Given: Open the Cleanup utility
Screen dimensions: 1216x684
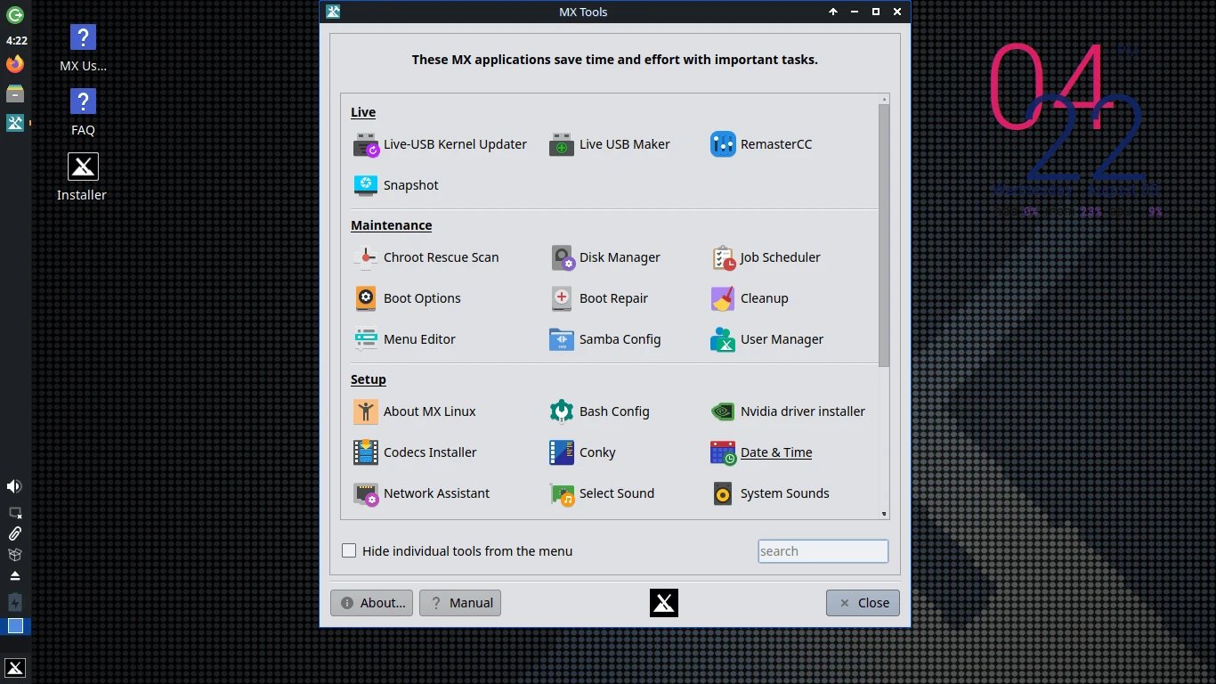Looking at the screenshot, I should [x=763, y=298].
